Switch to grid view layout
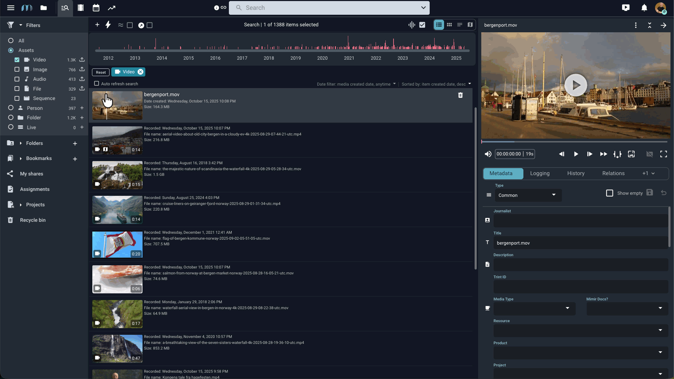Image resolution: width=674 pixels, height=379 pixels. pos(449,25)
